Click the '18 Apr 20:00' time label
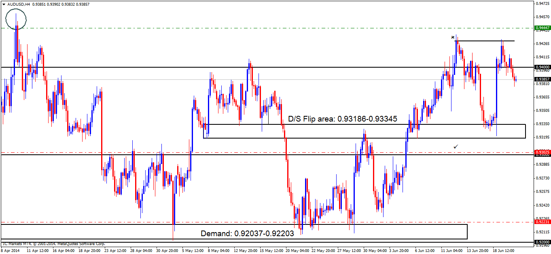The height and width of the screenshot is (254, 551). coord(90,250)
